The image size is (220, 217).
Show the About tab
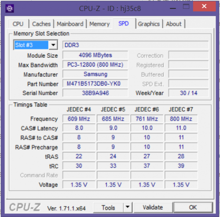174,24
